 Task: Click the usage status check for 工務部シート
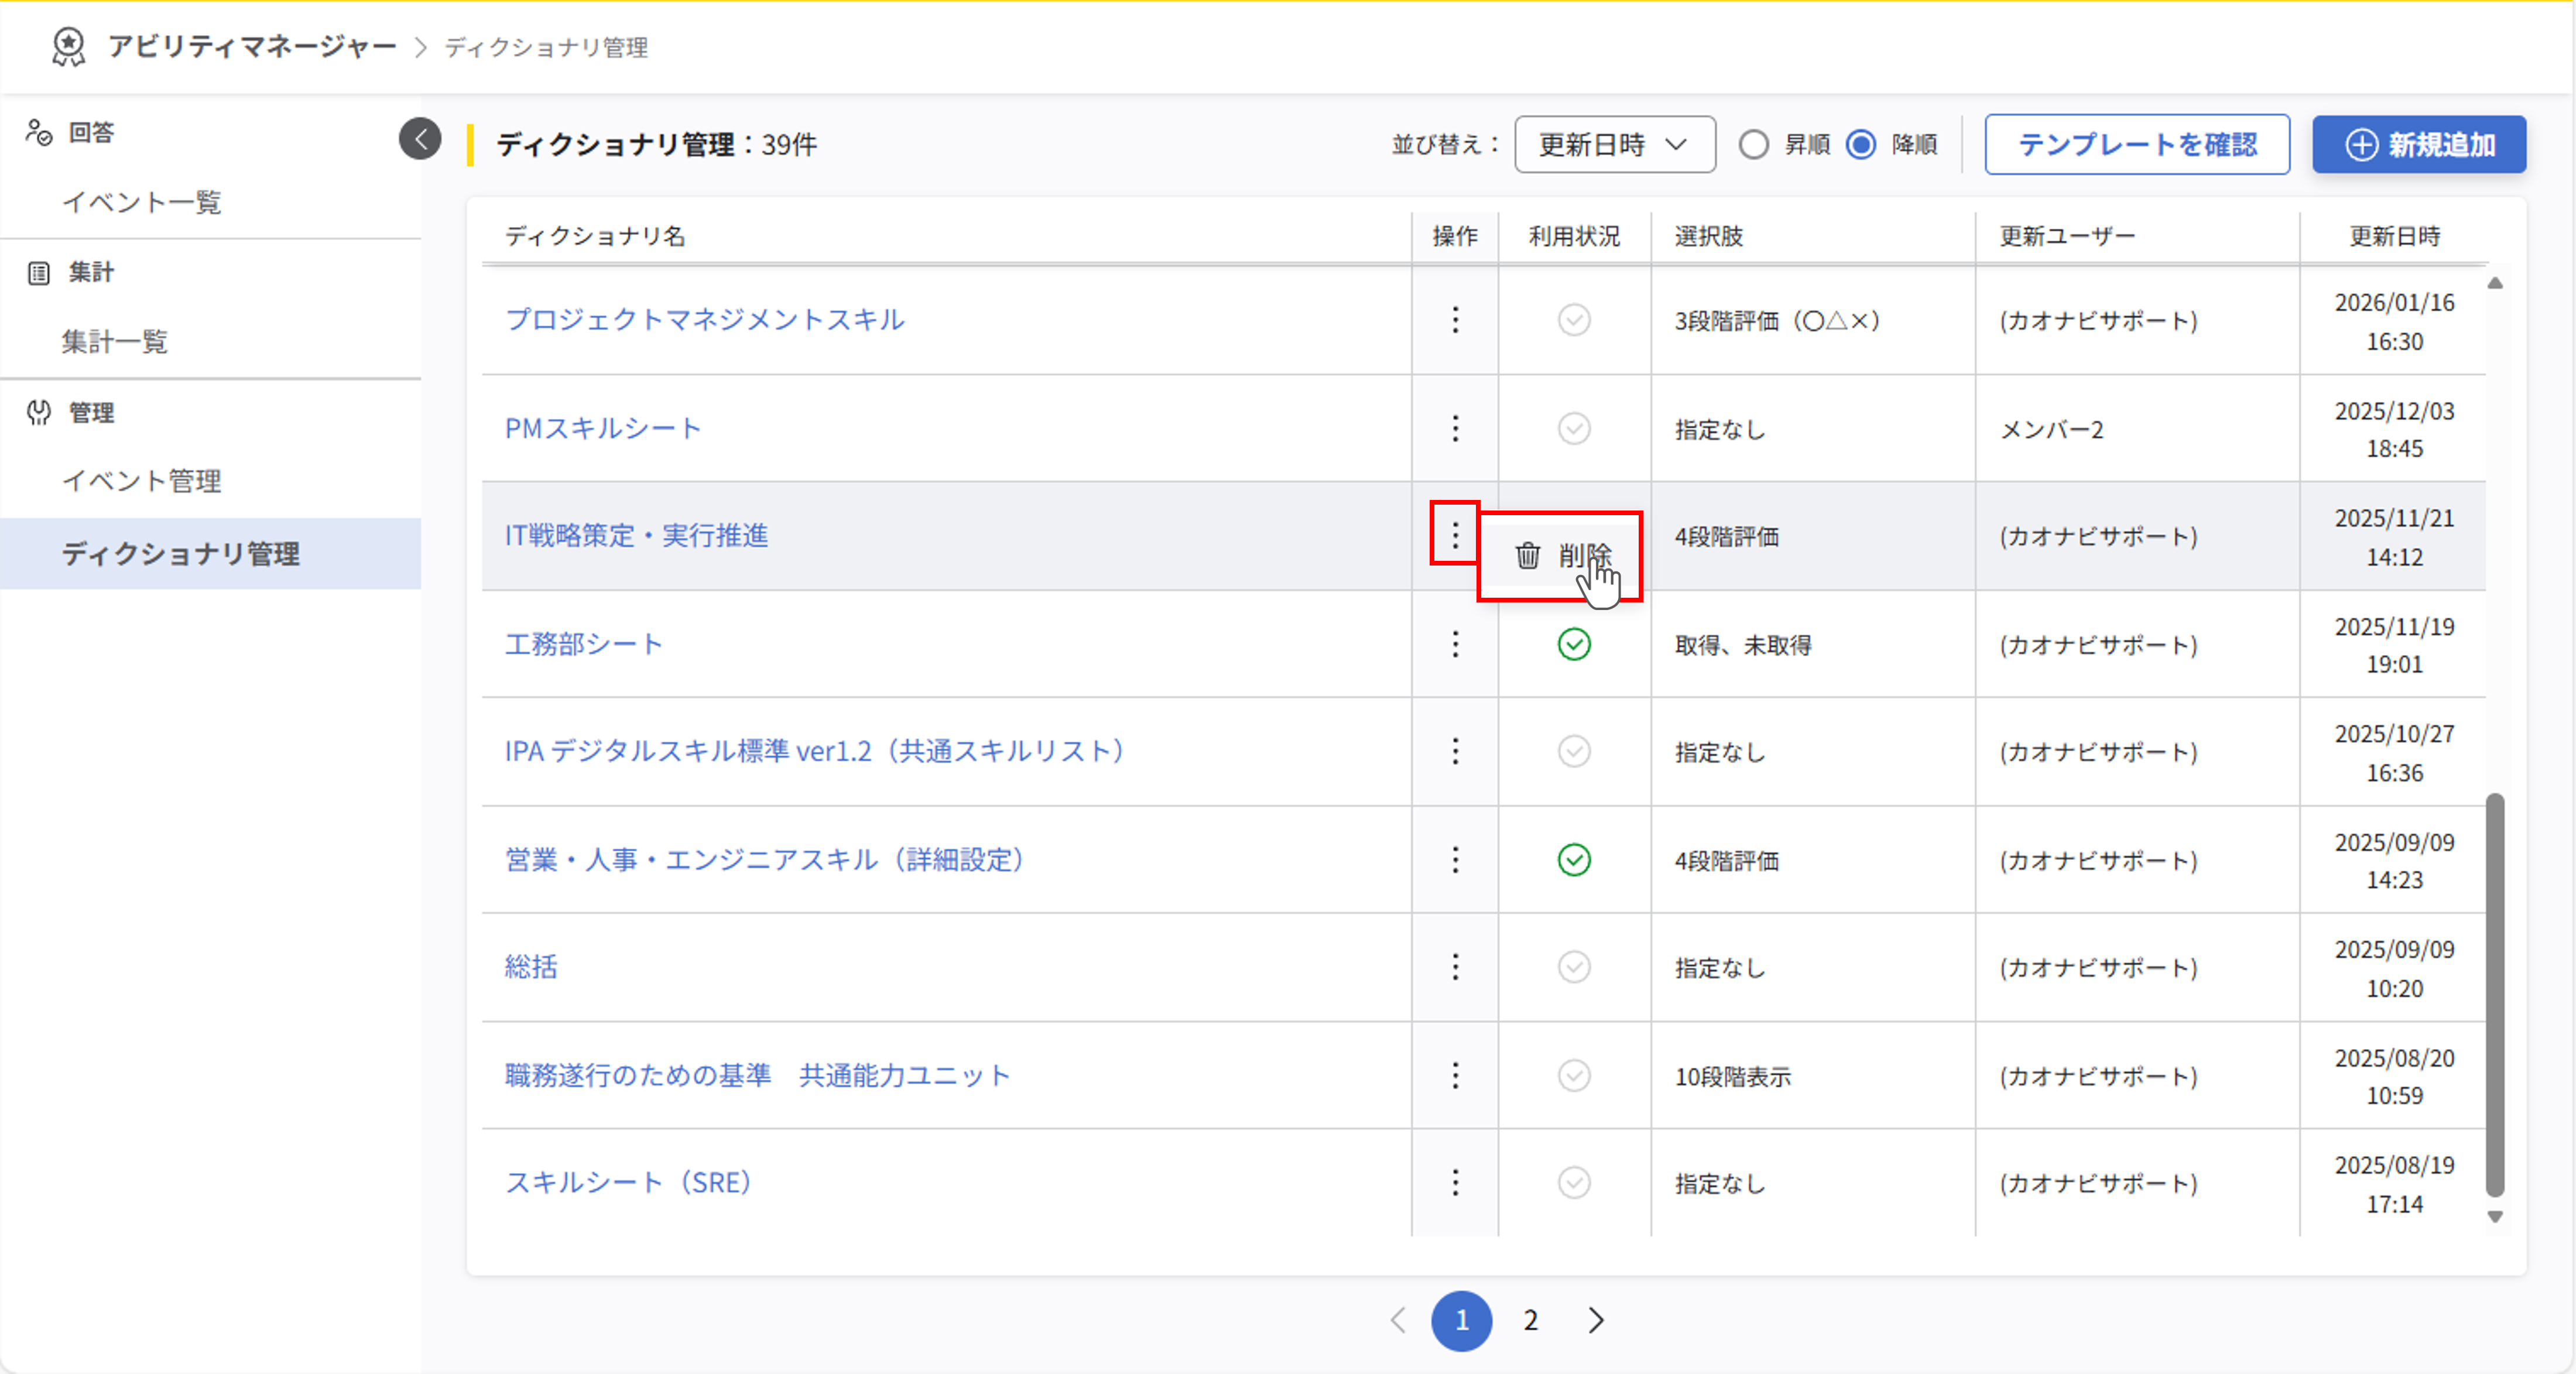click(1573, 644)
